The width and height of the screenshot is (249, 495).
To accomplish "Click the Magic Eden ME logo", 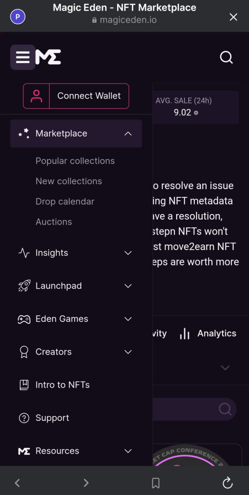I will (48, 57).
